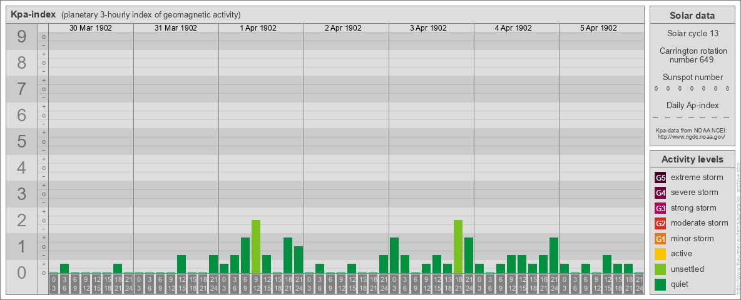This screenshot has height=300, width=741.
Task: Click the Sunspot number label
Action: [692, 77]
